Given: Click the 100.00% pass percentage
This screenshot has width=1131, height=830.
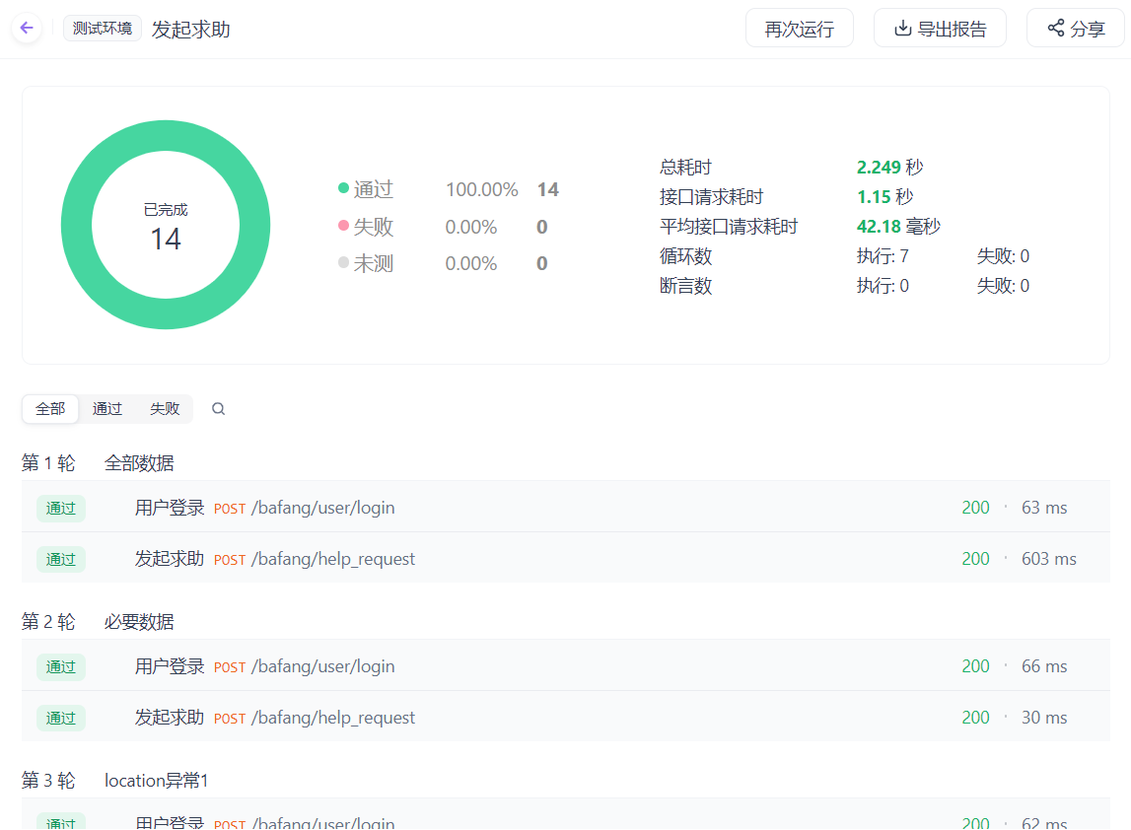Looking at the screenshot, I should [482, 189].
